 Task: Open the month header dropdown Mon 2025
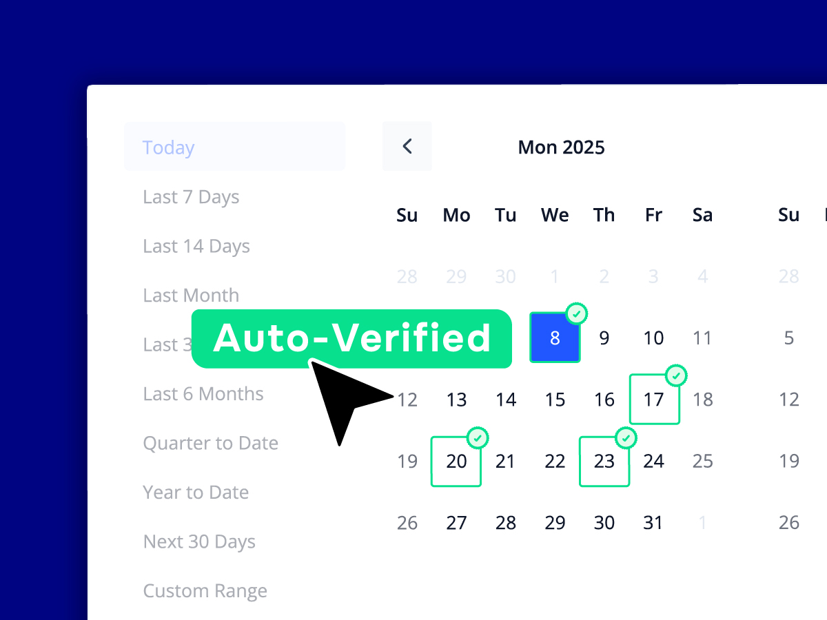pyautogui.click(x=561, y=147)
